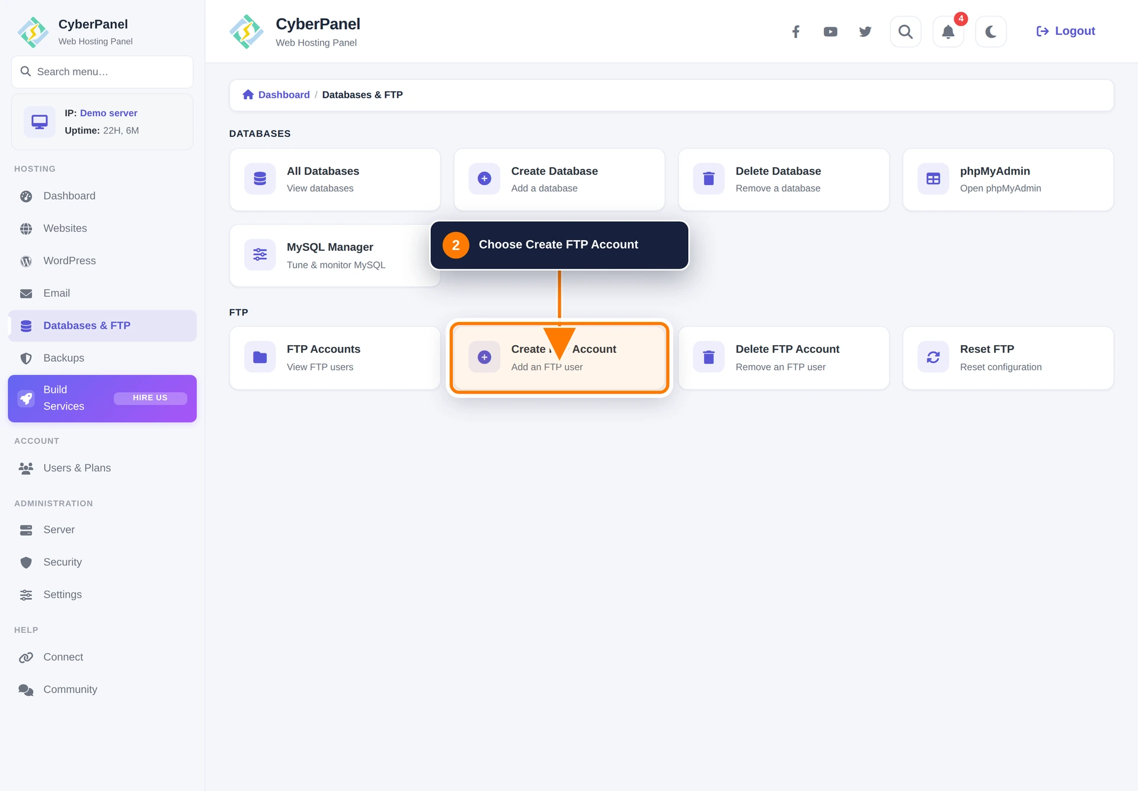Click the Dashboard gauge icon in sidebar
Viewport: 1138px width, 791px height.
(26, 196)
